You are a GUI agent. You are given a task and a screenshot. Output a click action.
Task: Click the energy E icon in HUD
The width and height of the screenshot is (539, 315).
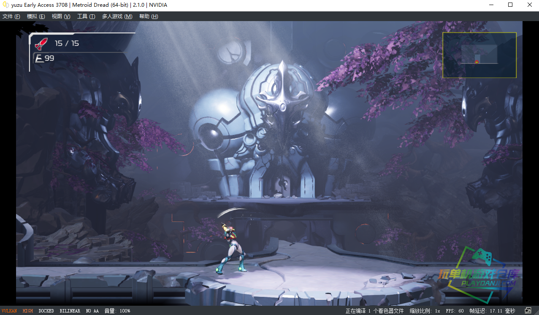(x=39, y=58)
